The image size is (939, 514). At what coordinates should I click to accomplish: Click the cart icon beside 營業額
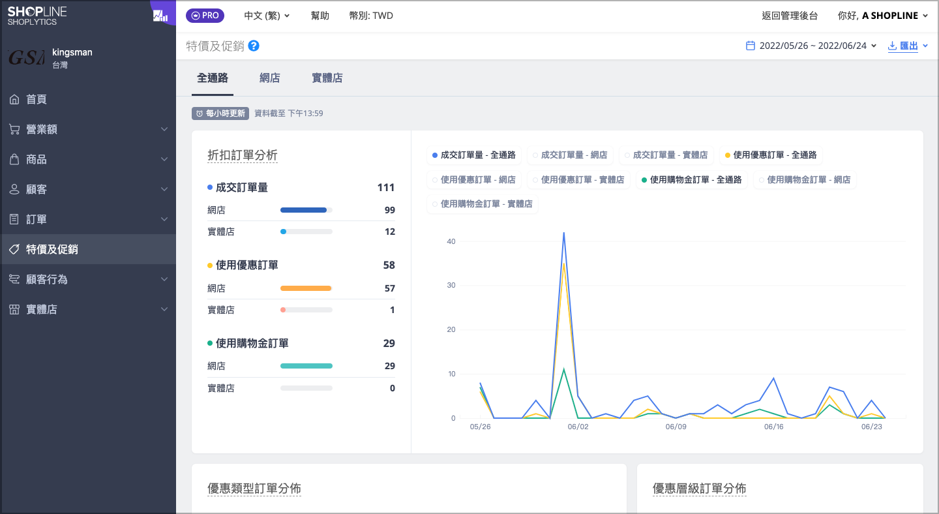(x=14, y=129)
